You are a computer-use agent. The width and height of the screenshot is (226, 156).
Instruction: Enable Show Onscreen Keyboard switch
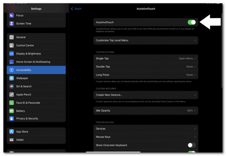click(192, 145)
